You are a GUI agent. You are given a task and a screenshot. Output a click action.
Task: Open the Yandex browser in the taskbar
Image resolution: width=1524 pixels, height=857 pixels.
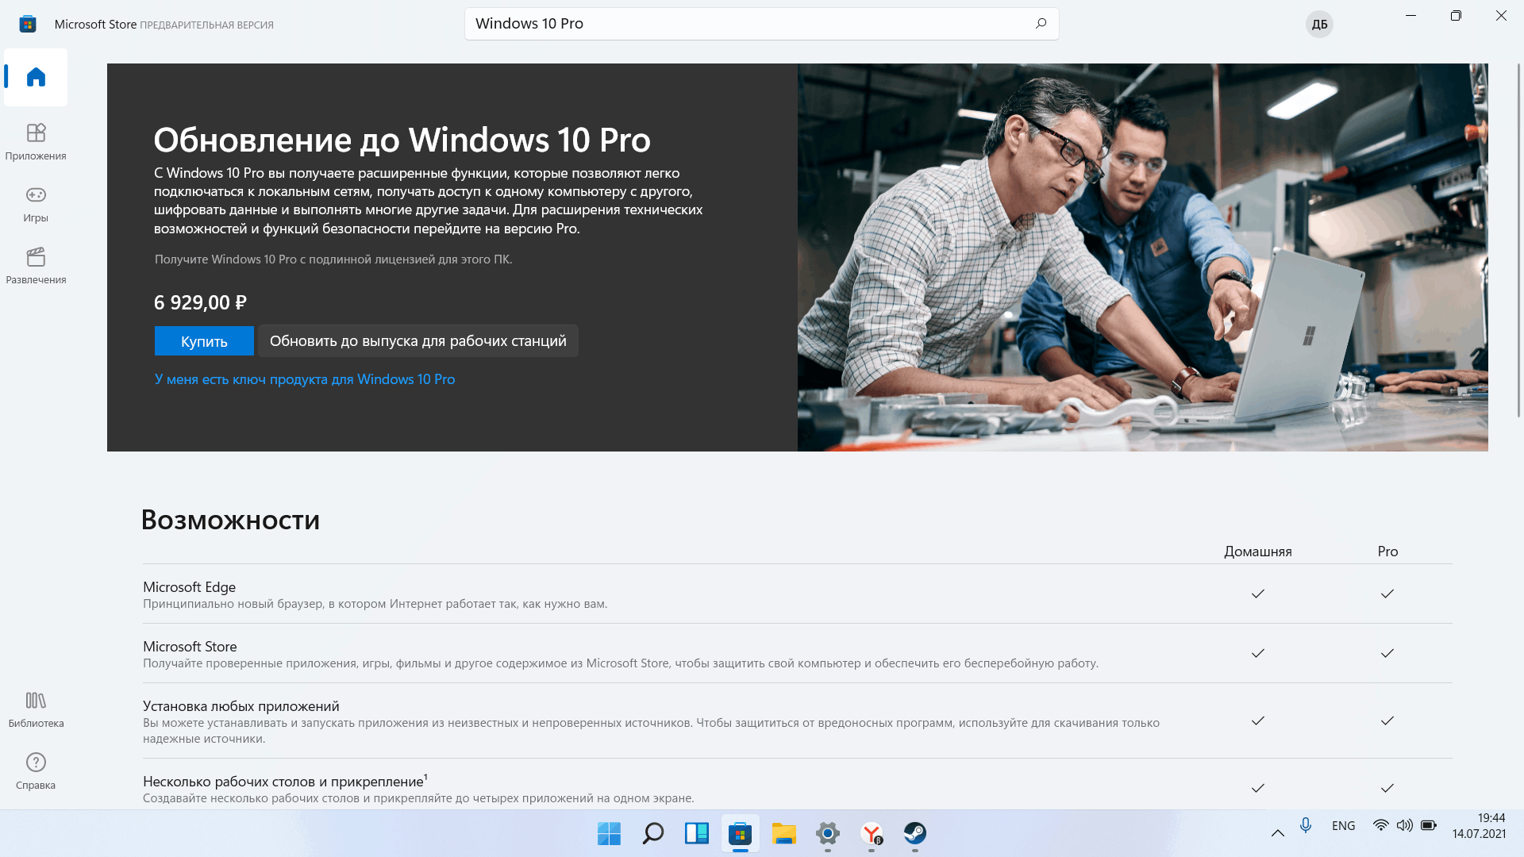coord(872,833)
